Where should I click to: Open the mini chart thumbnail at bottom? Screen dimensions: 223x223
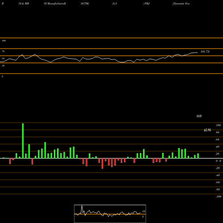(x=110, y=214)
